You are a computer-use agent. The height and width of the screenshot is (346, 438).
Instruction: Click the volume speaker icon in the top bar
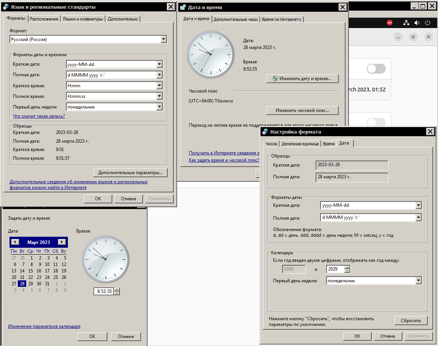(x=417, y=23)
